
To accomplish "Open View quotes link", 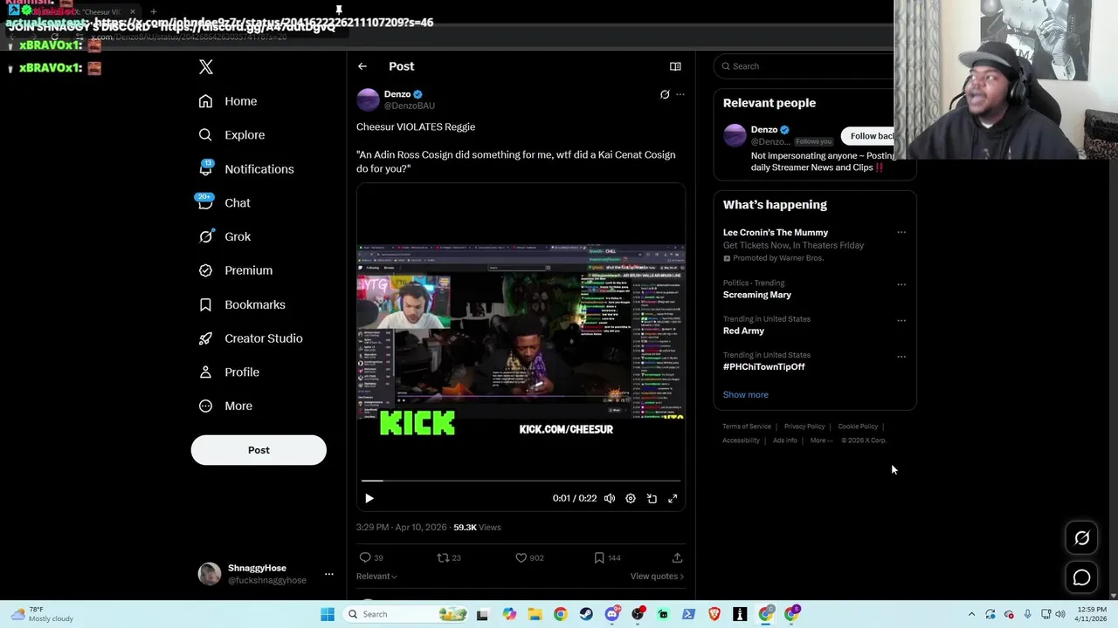I will (x=657, y=576).
